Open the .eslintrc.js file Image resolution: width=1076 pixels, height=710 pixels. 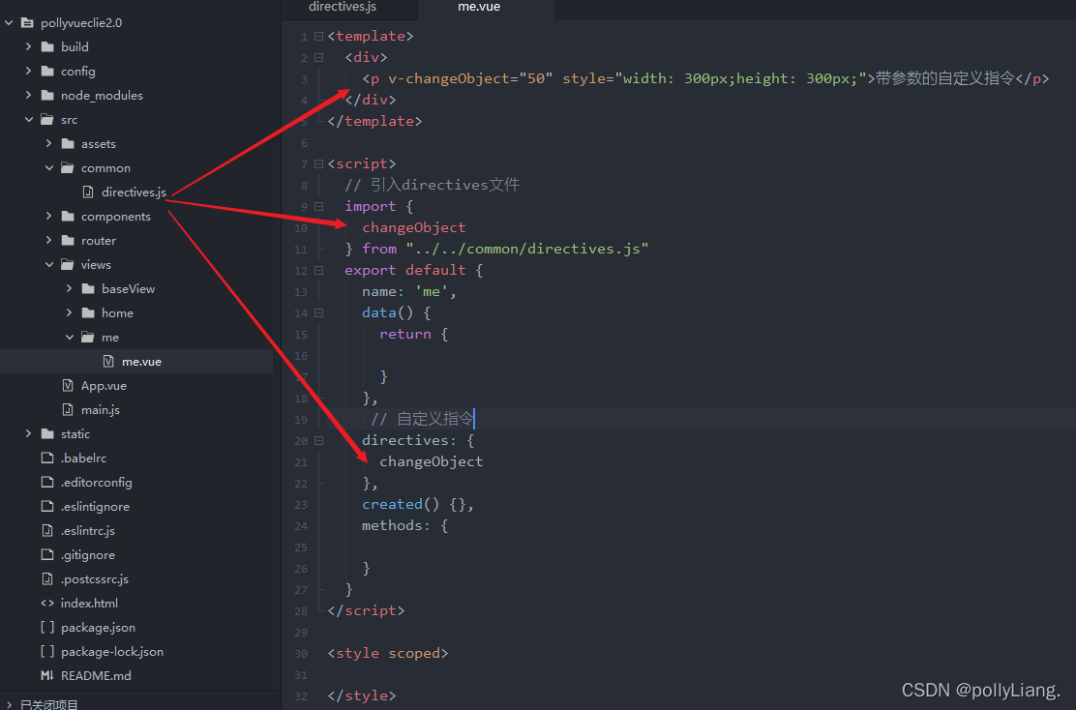[x=88, y=530]
